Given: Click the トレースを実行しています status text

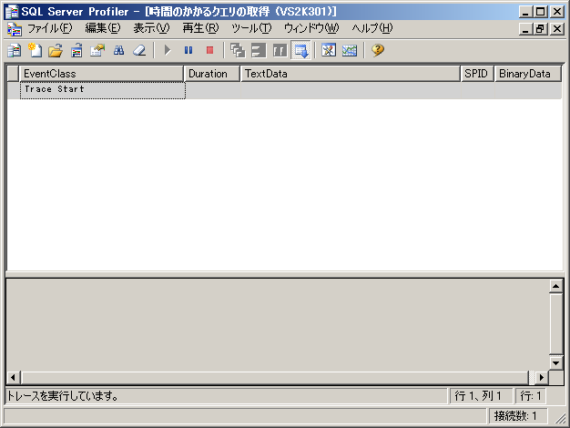Looking at the screenshot, I should coord(63,395).
